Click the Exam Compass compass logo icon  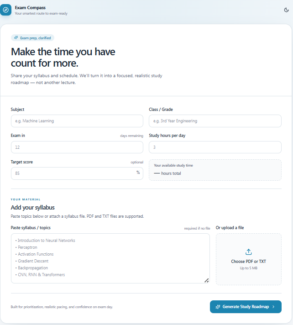(5, 10)
